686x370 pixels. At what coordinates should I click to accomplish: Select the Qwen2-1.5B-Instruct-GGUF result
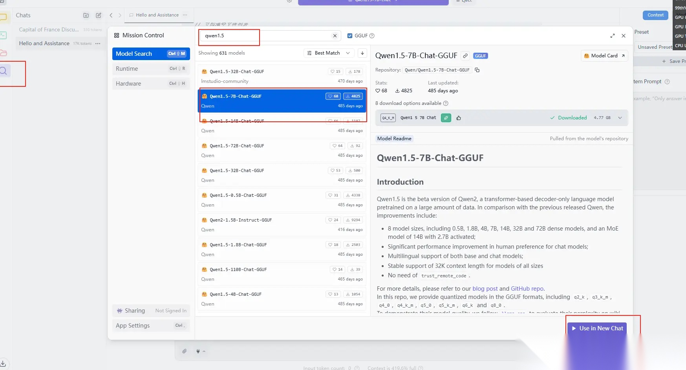click(282, 225)
